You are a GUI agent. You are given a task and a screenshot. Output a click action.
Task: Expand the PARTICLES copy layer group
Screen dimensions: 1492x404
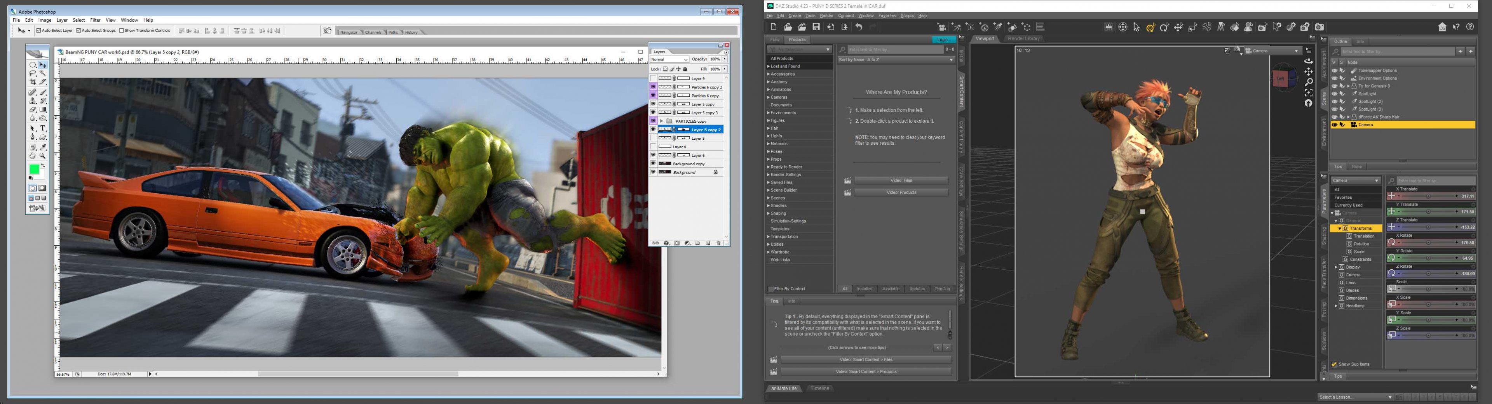[661, 121]
